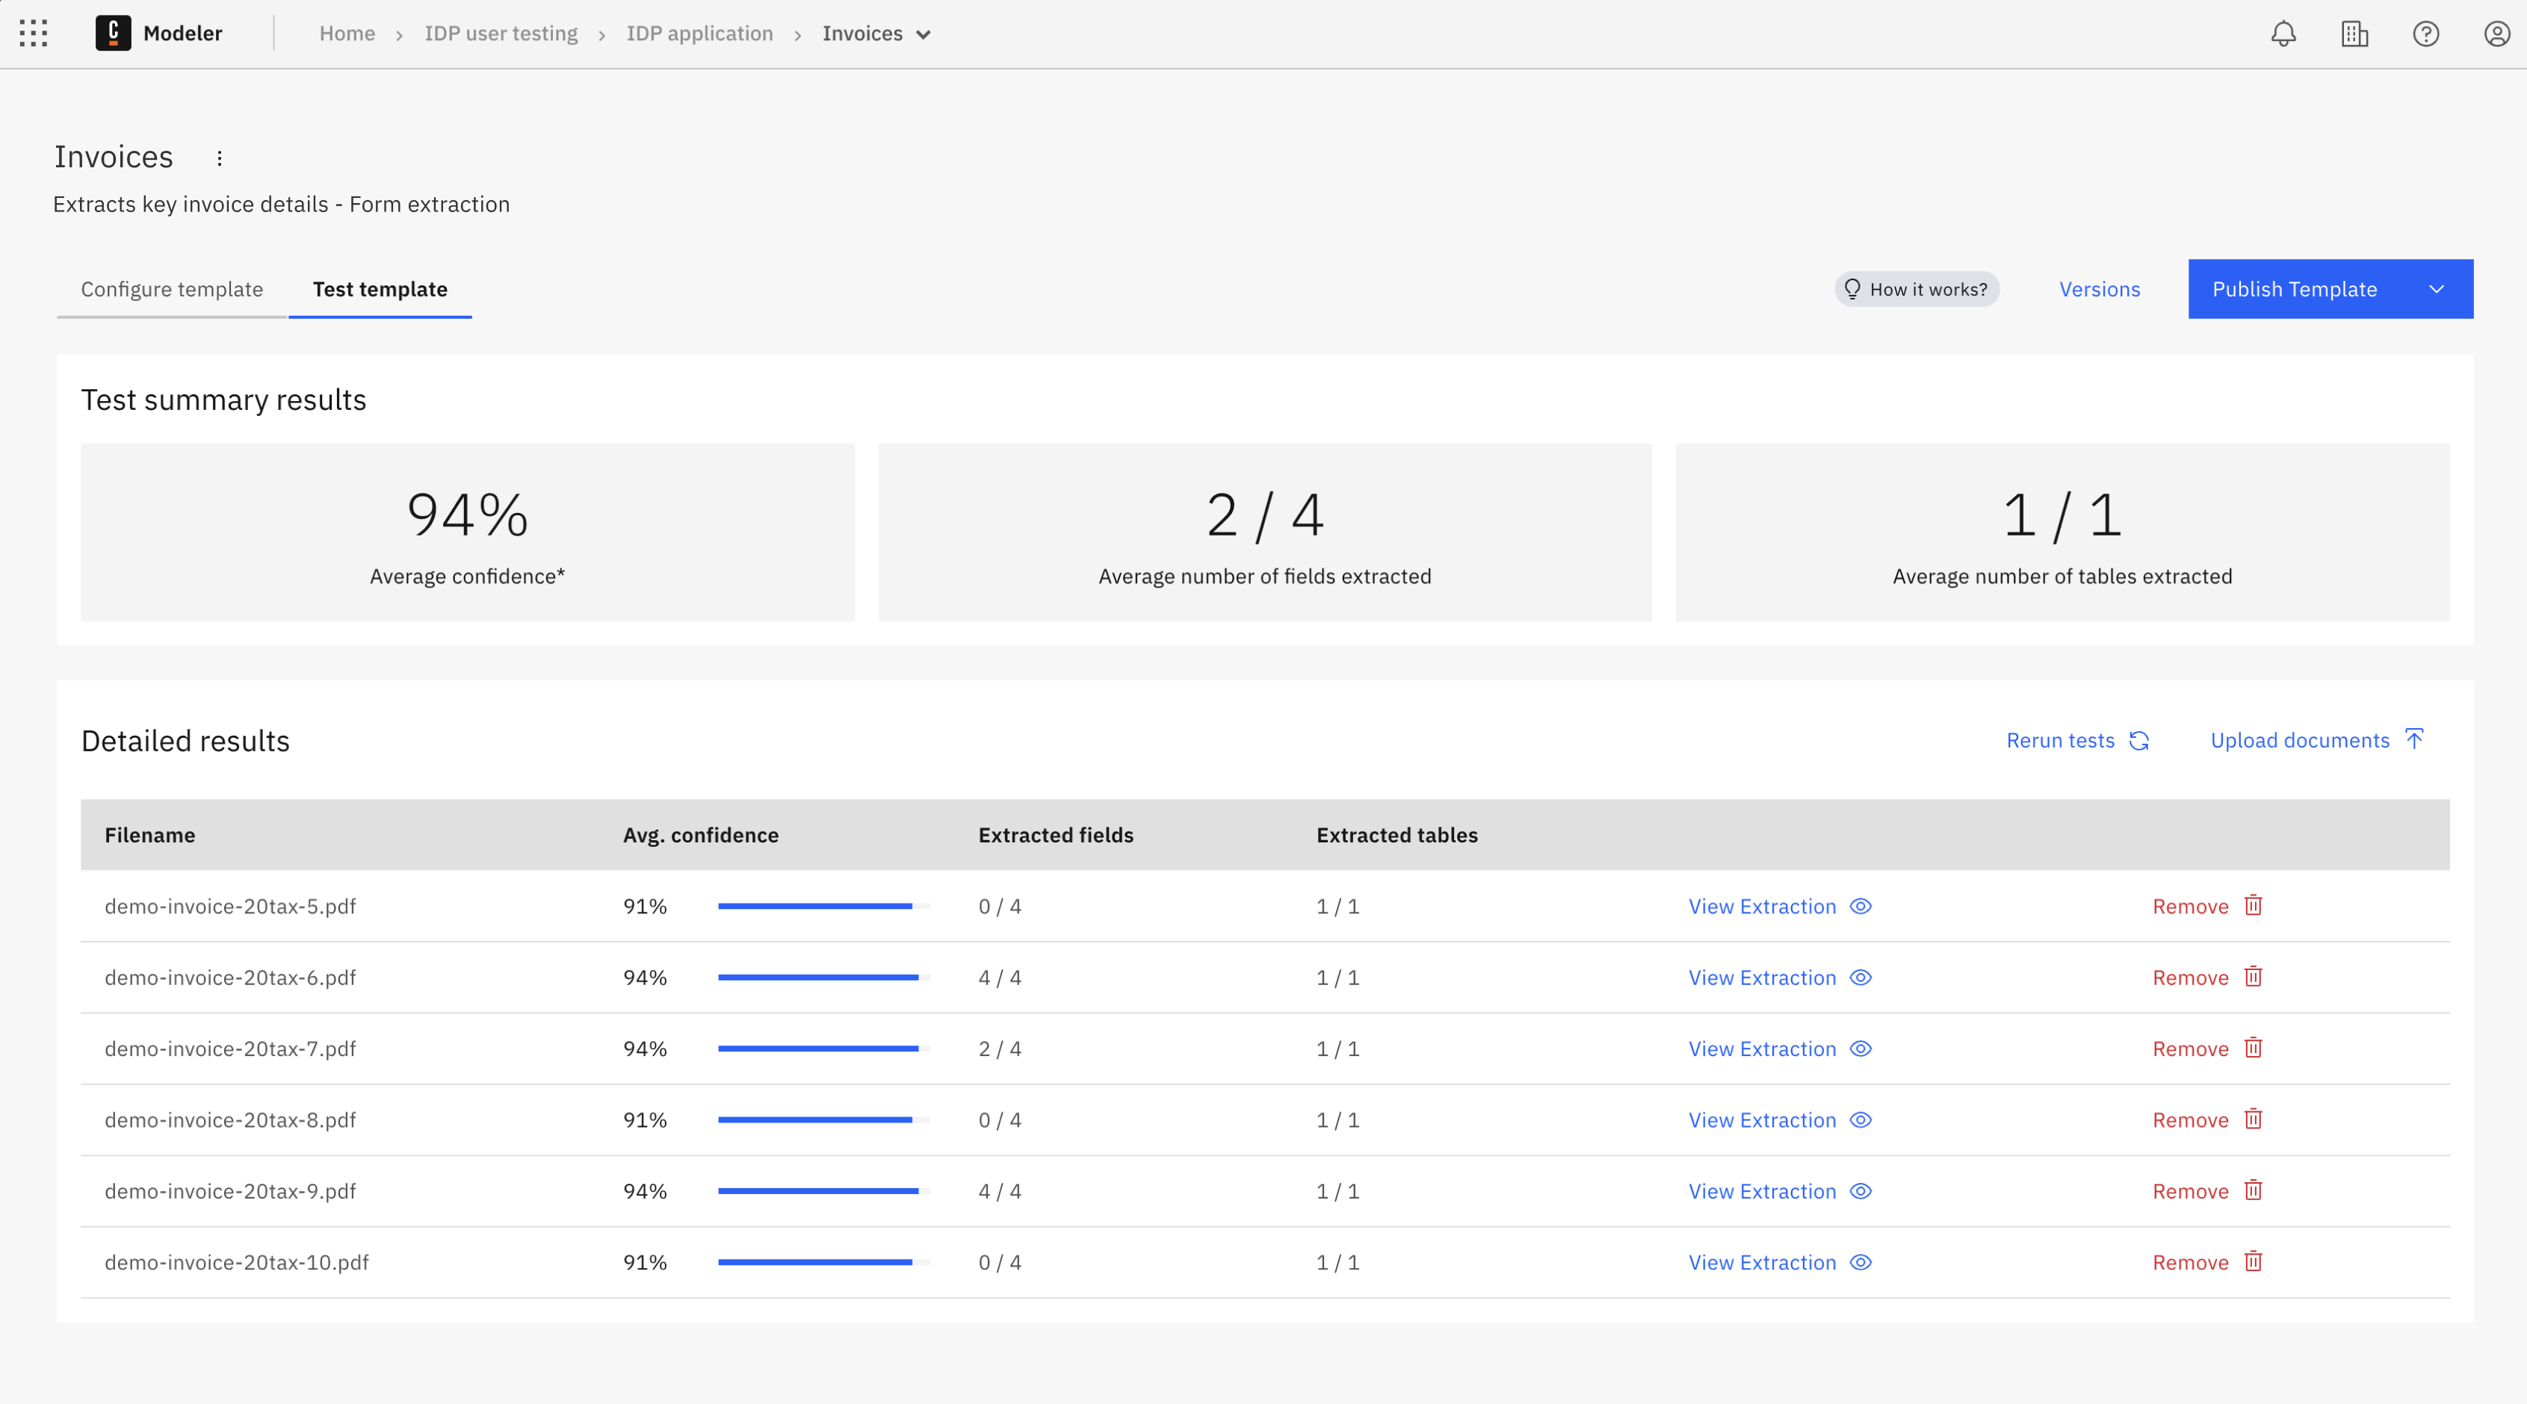Click the Camunda Modeler logo
Viewport: 2527px width, 1404px height.
click(113, 34)
